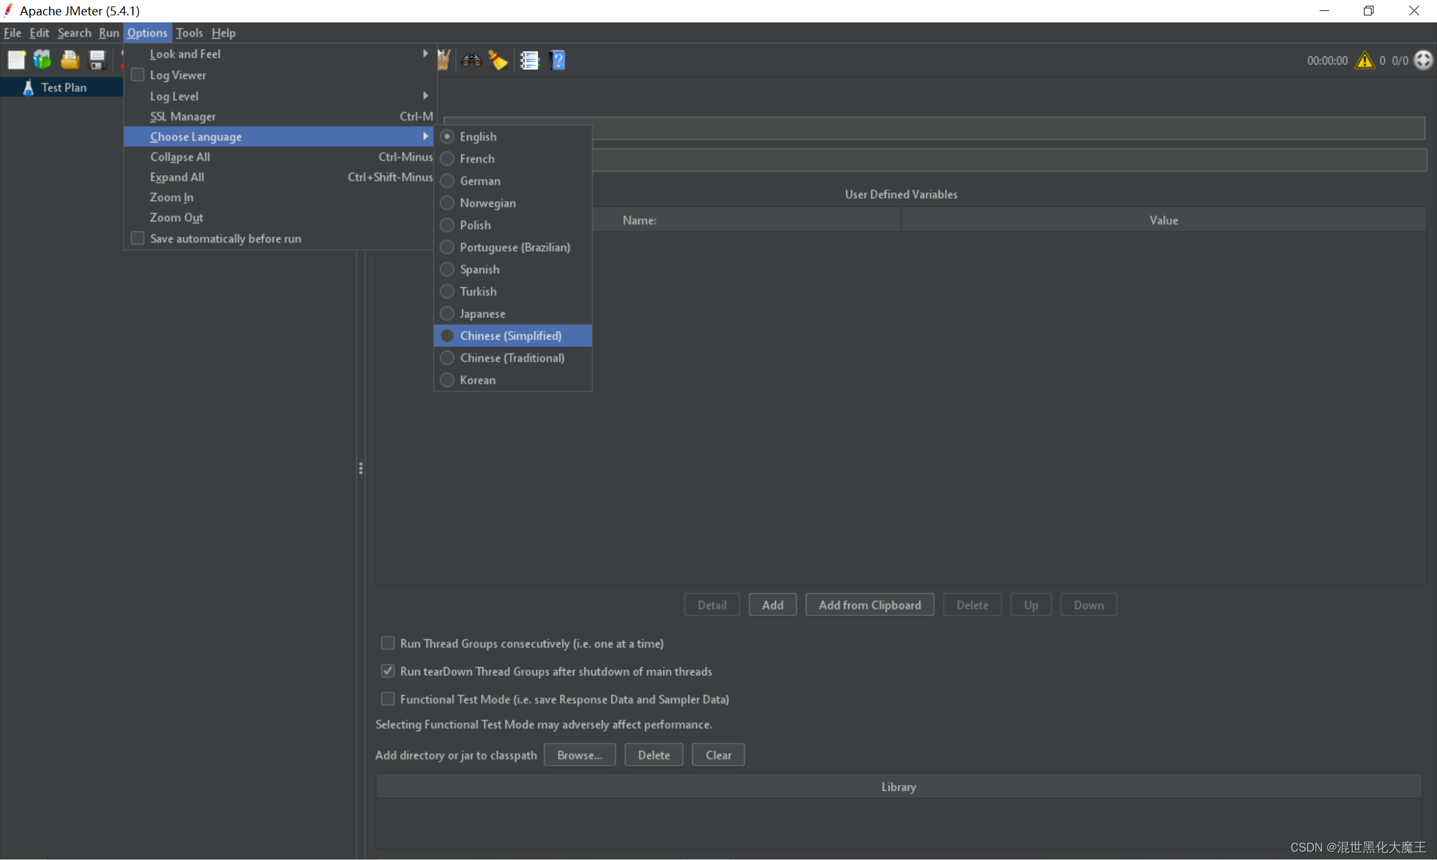Choose Collapse All menu entry
The height and width of the screenshot is (860, 1437).
[279, 156]
